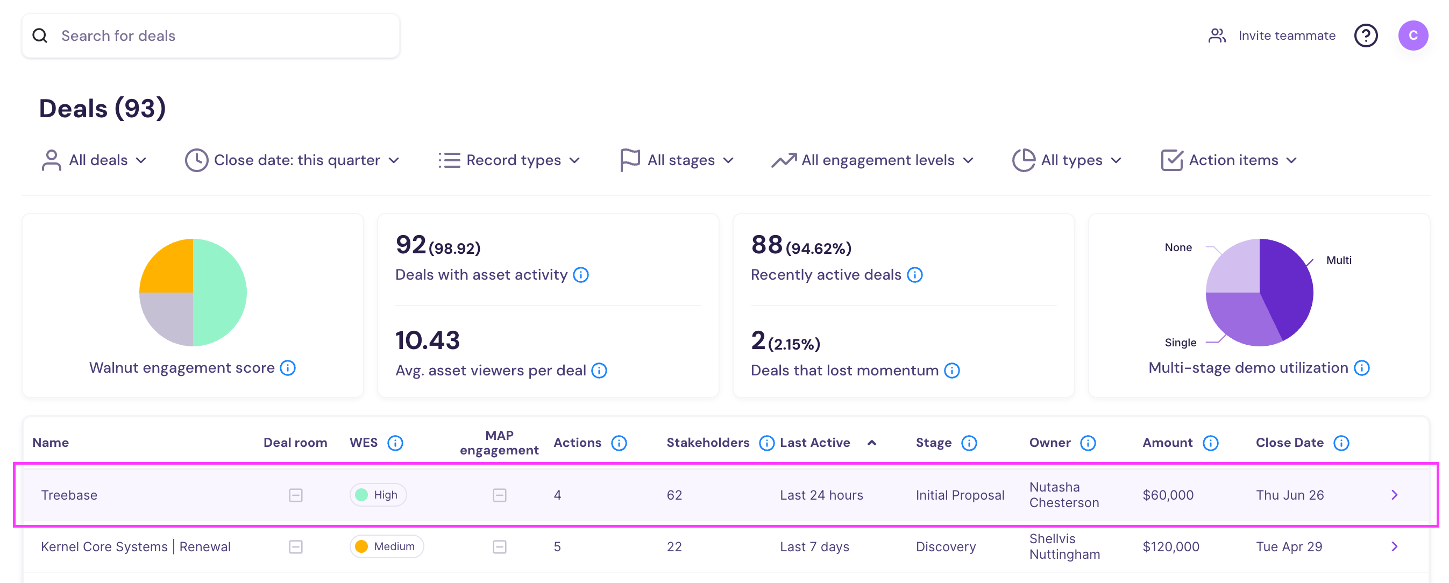Open Kernel Core Systems row chevron arrow
This screenshot has width=1449, height=583.
click(x=1394, y=547)
